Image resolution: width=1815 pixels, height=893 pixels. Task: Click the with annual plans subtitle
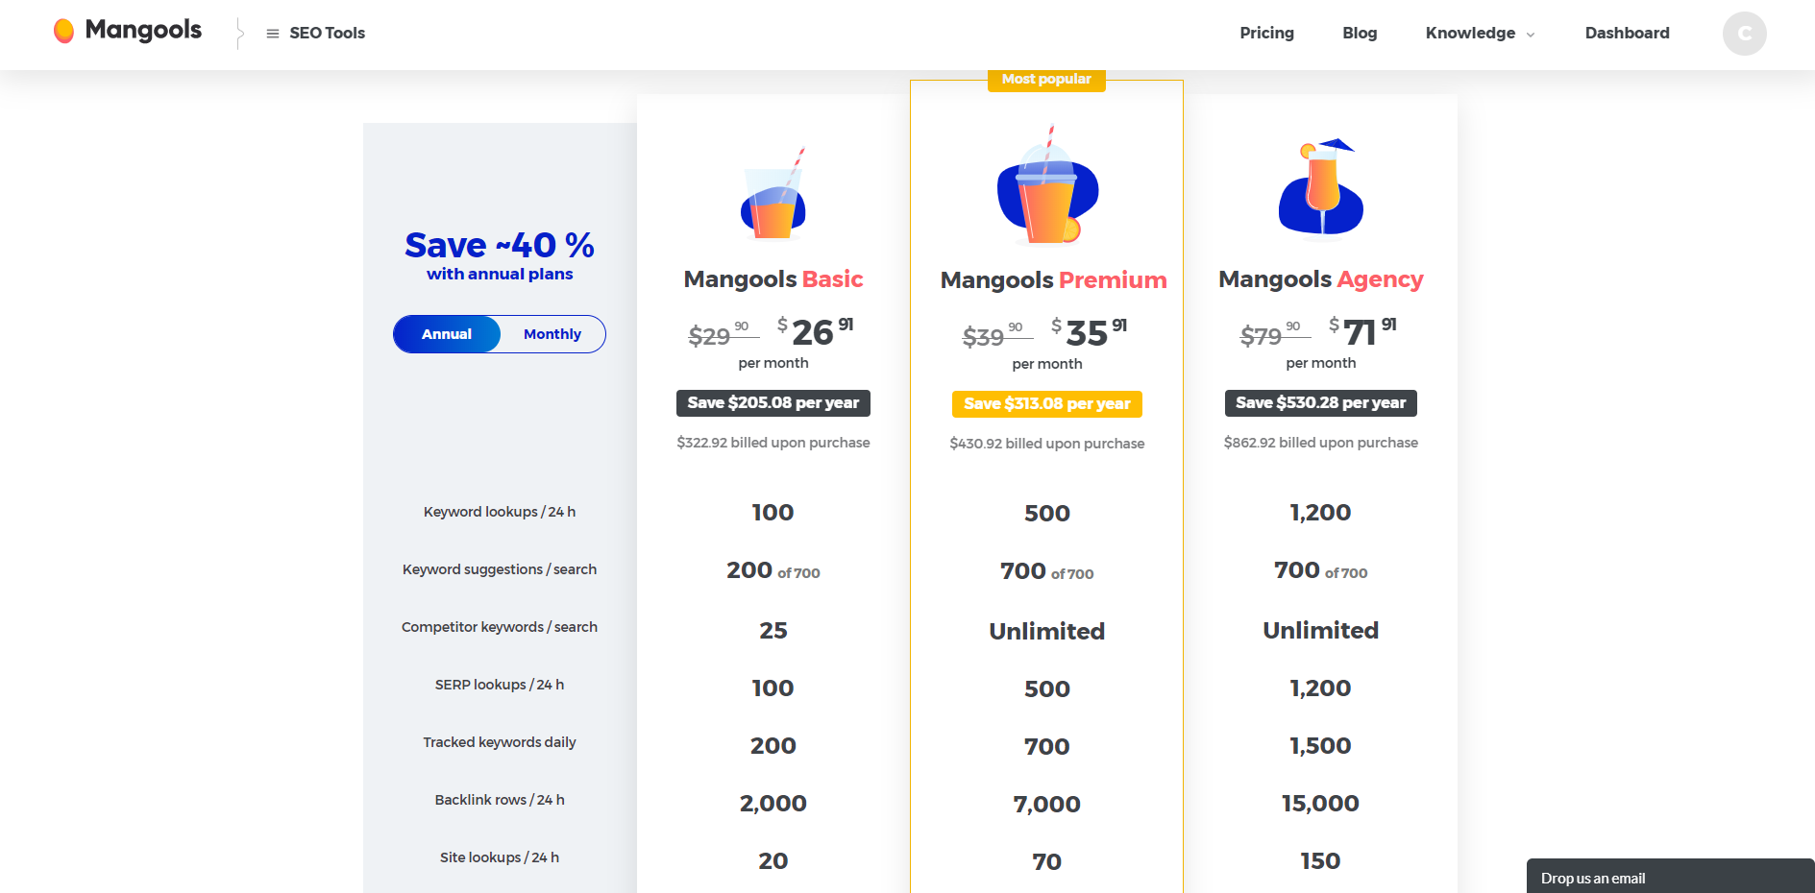(x=500, y=275)
